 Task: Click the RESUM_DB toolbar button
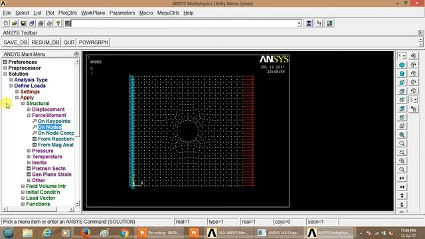45,42
